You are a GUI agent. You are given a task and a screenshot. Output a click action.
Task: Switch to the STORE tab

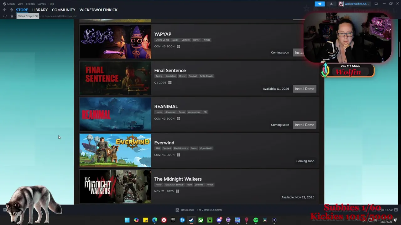(22, 10)
